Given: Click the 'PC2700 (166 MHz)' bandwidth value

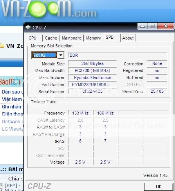Looking at the screenshot, I should point(92,70).
